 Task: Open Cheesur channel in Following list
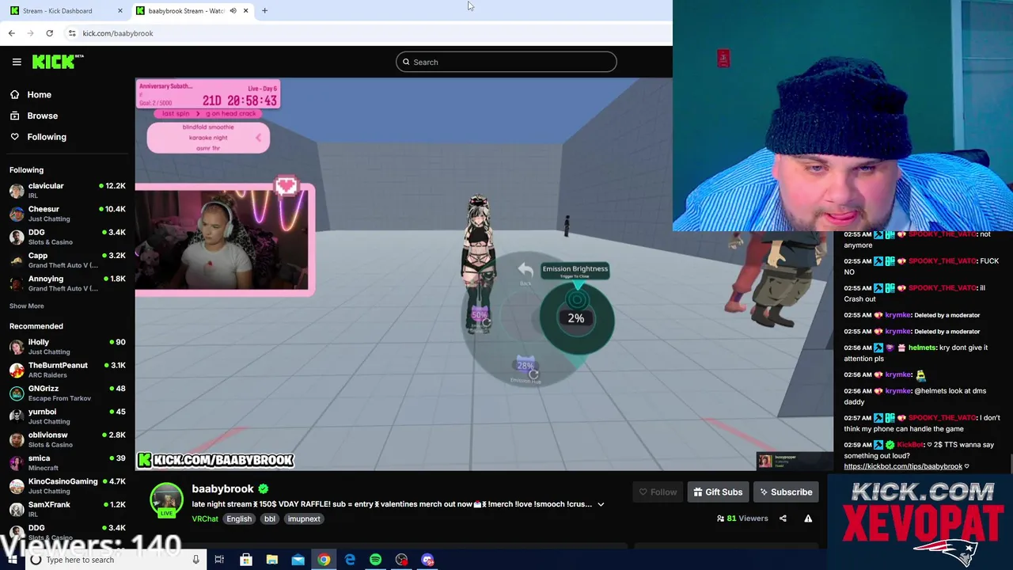tap(67, 214)
